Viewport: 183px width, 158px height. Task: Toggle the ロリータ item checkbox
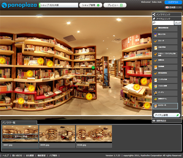coord(156,41)
